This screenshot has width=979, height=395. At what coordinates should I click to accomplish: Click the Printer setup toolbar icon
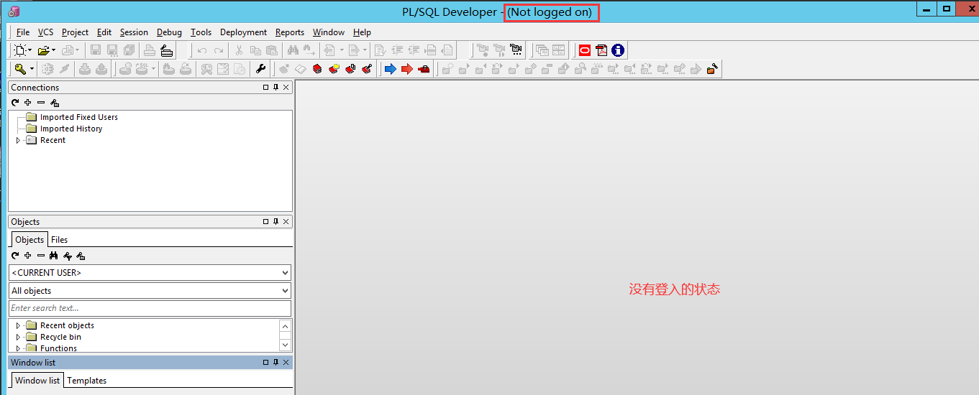[x=166, y=50]
